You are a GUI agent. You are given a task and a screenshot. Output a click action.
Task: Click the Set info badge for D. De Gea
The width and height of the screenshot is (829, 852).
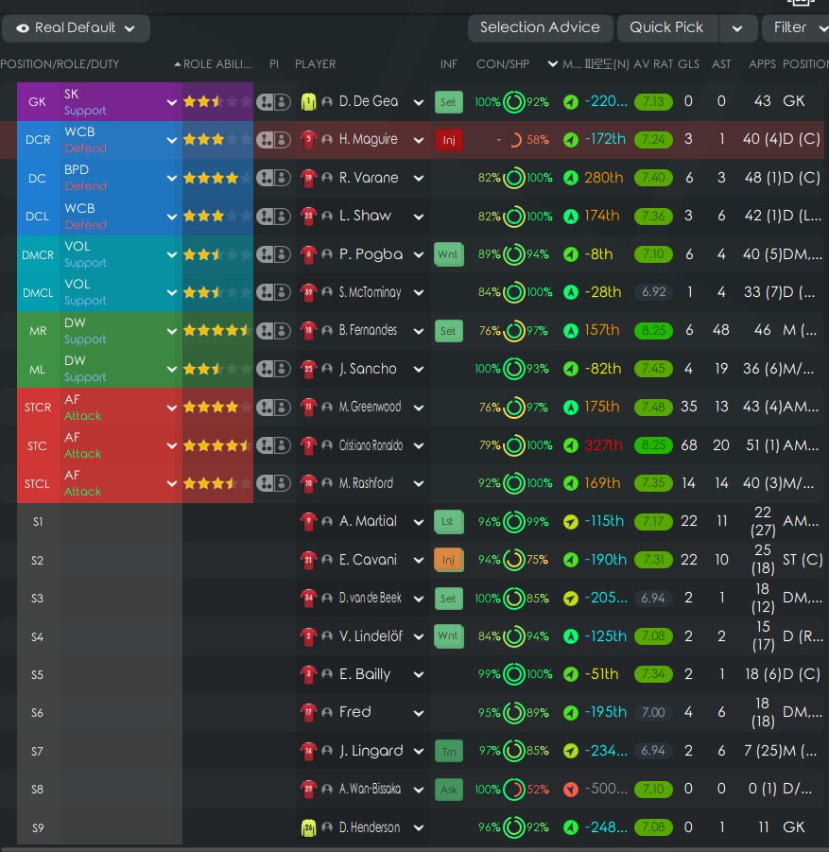(x=449, y=101)
